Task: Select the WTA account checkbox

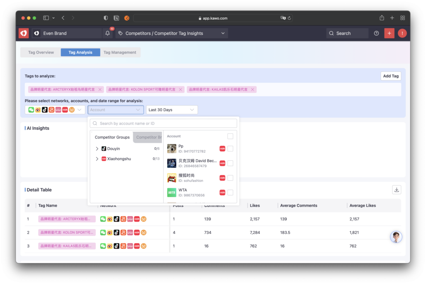Action: point(230,193)
